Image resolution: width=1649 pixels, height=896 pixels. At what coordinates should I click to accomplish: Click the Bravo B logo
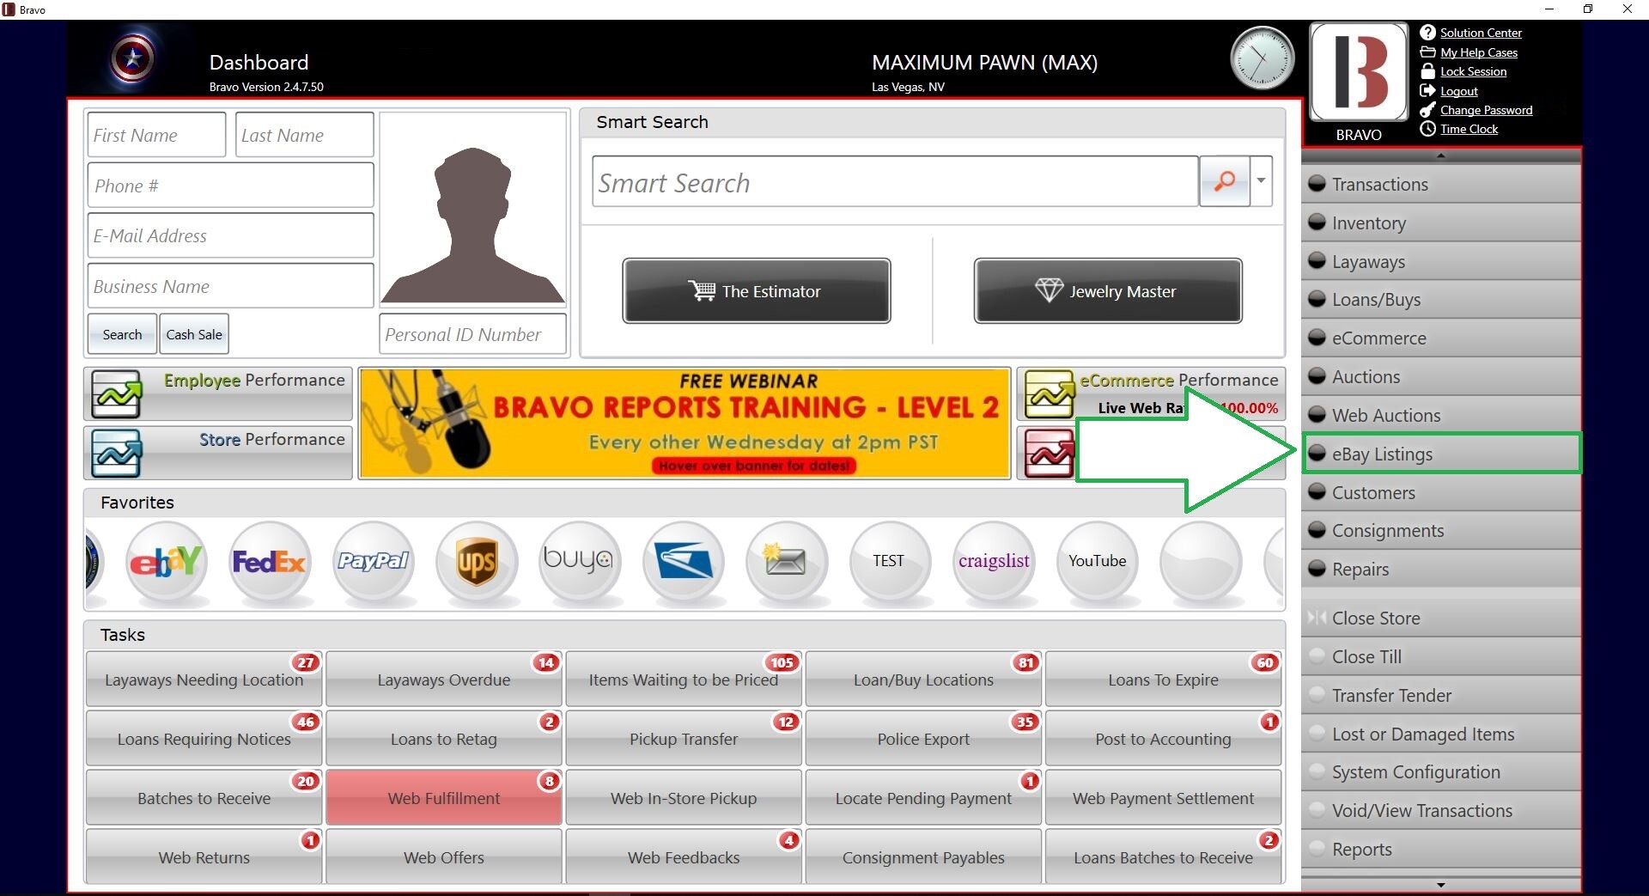tap(1359, 72)
